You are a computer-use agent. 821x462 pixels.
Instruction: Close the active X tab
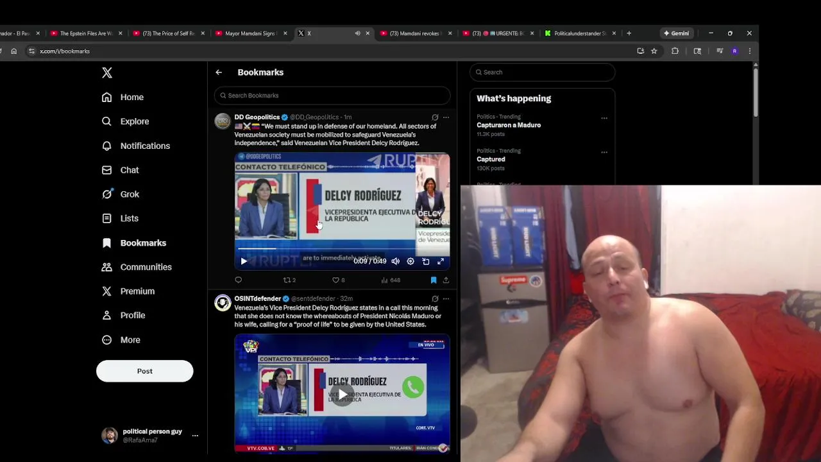click(x=368, y=33)
